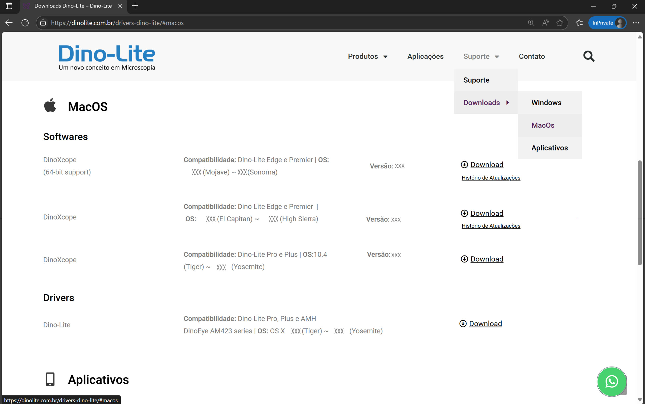645x404 pixels.
Task: Select Windows from the Downloads submenu
Action: [546, 103]
